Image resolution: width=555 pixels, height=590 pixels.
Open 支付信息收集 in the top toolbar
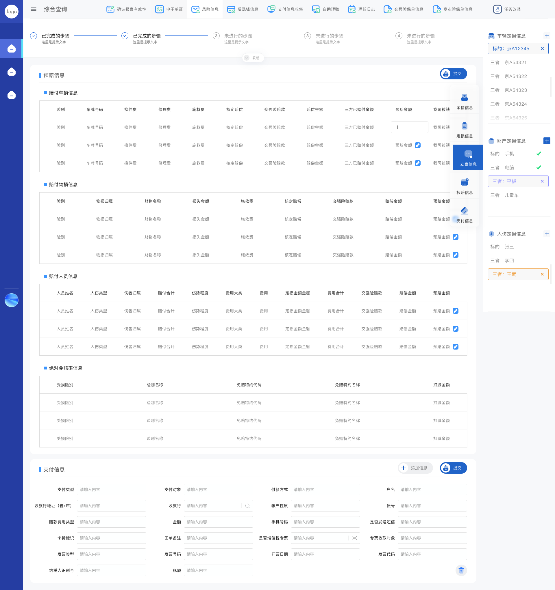point(285,9)
